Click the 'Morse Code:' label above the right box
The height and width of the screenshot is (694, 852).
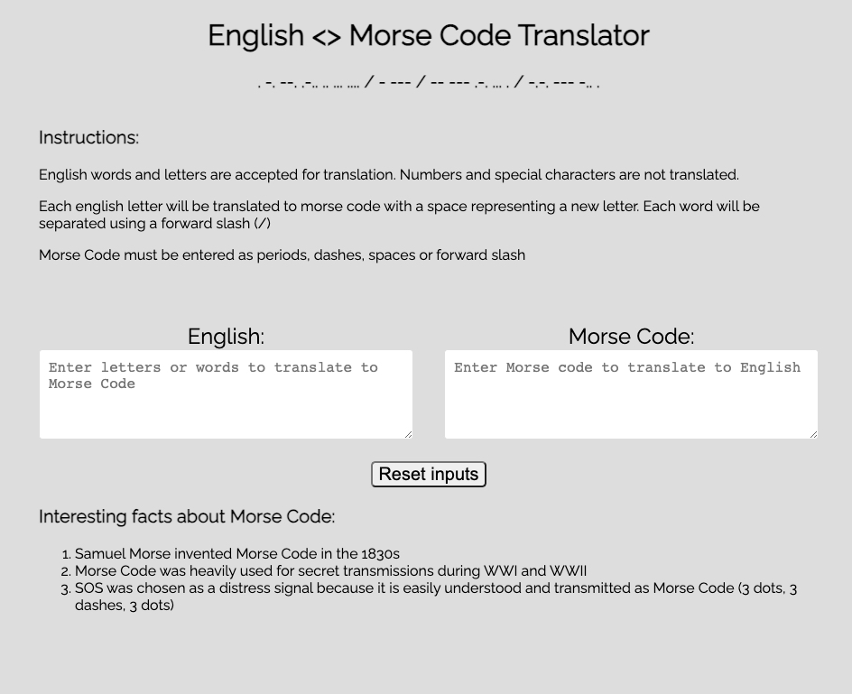(632, 337)
